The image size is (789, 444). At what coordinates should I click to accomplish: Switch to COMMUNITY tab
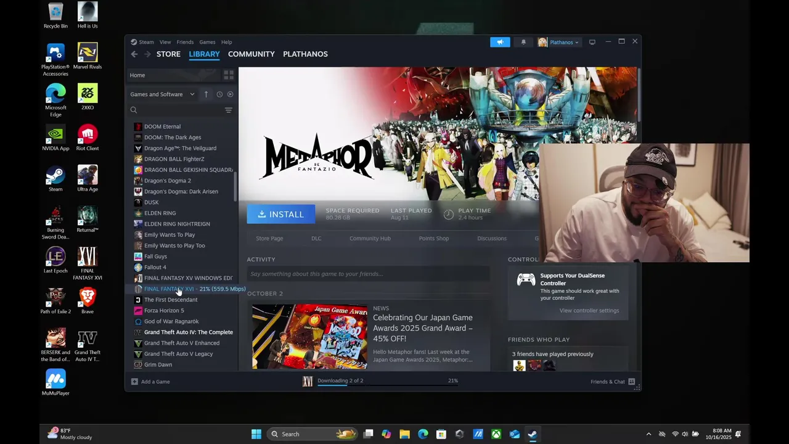click(x=251, y=54)
